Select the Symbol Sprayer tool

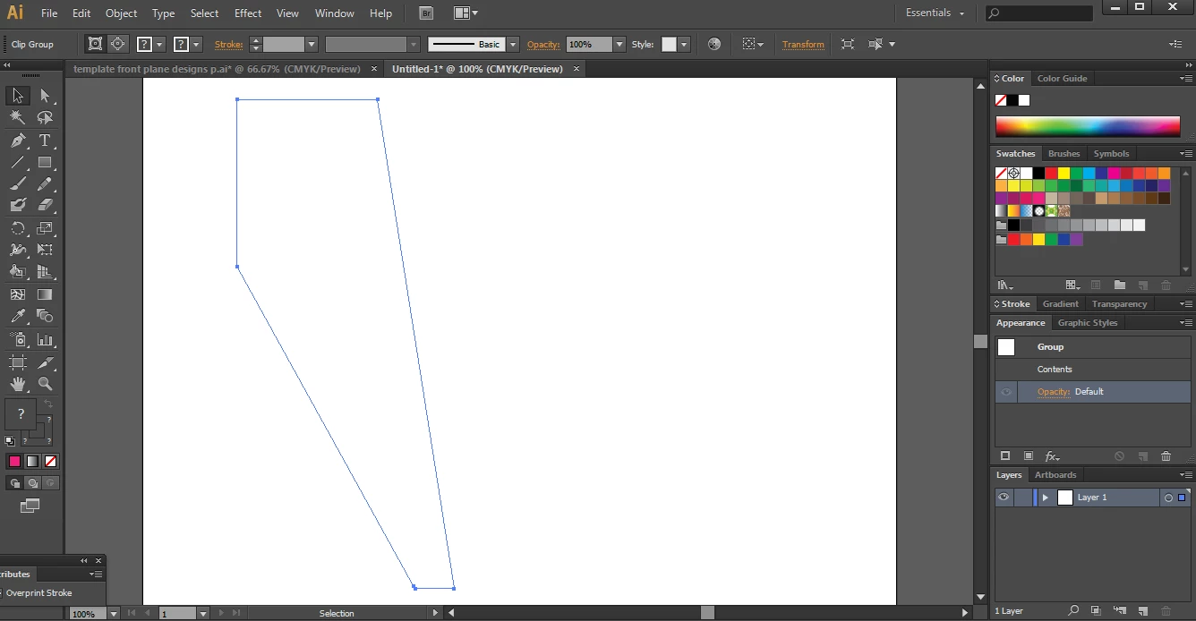tap(18, 340)
